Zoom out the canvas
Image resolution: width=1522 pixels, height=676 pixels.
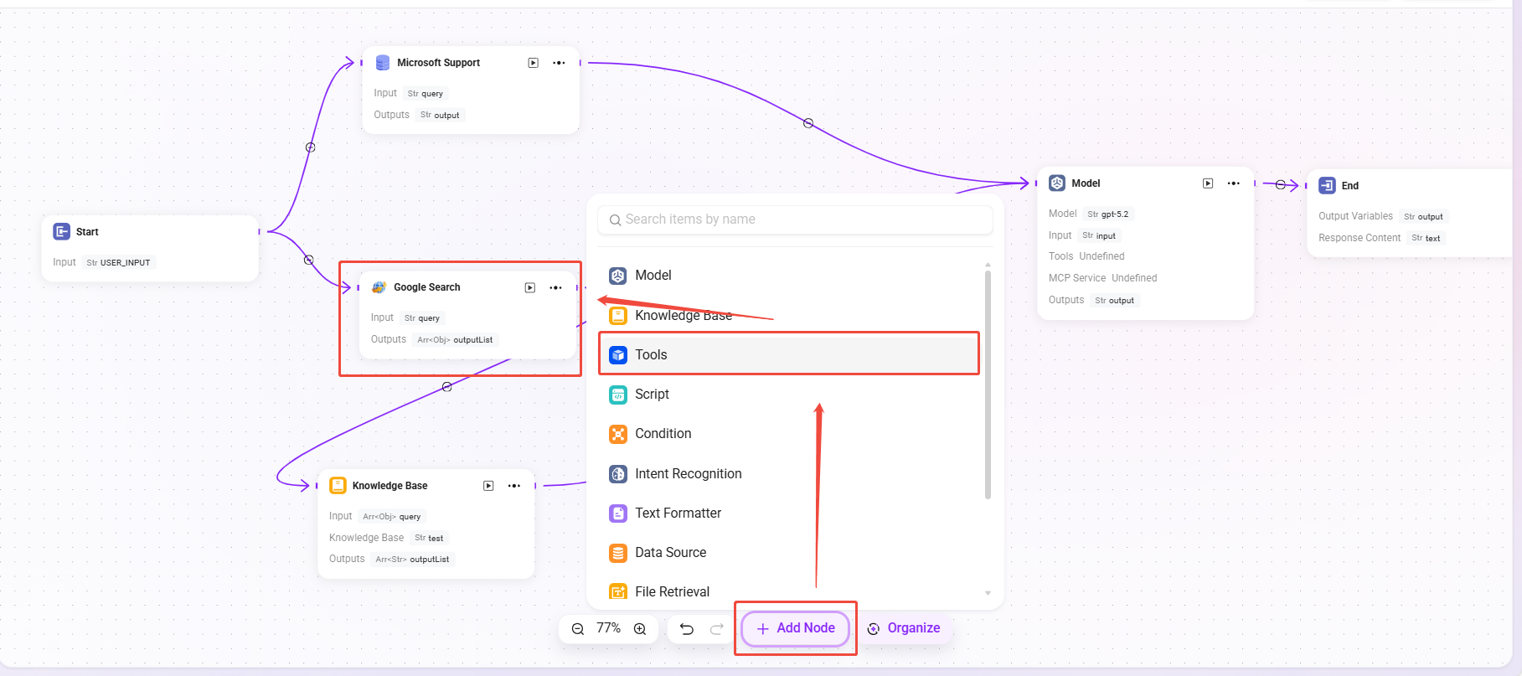[578, 628]
